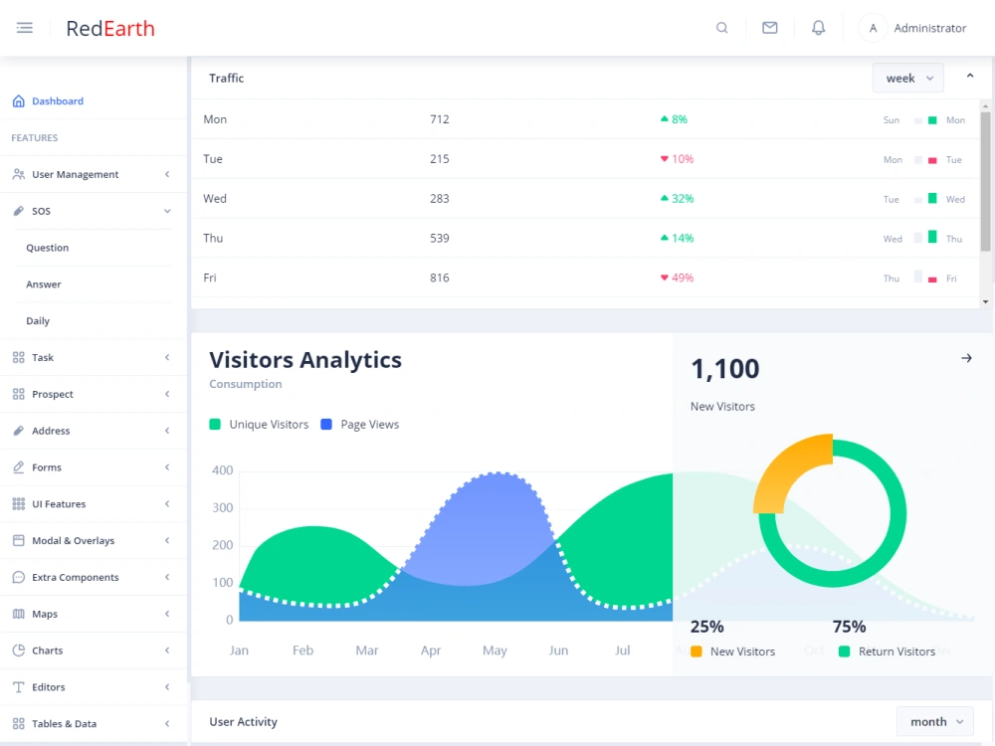The width and height of the screenshot is (995, 746).
Task: Click the scroll-down arrow of Traffic list
Action: click(x=985, y=302)
